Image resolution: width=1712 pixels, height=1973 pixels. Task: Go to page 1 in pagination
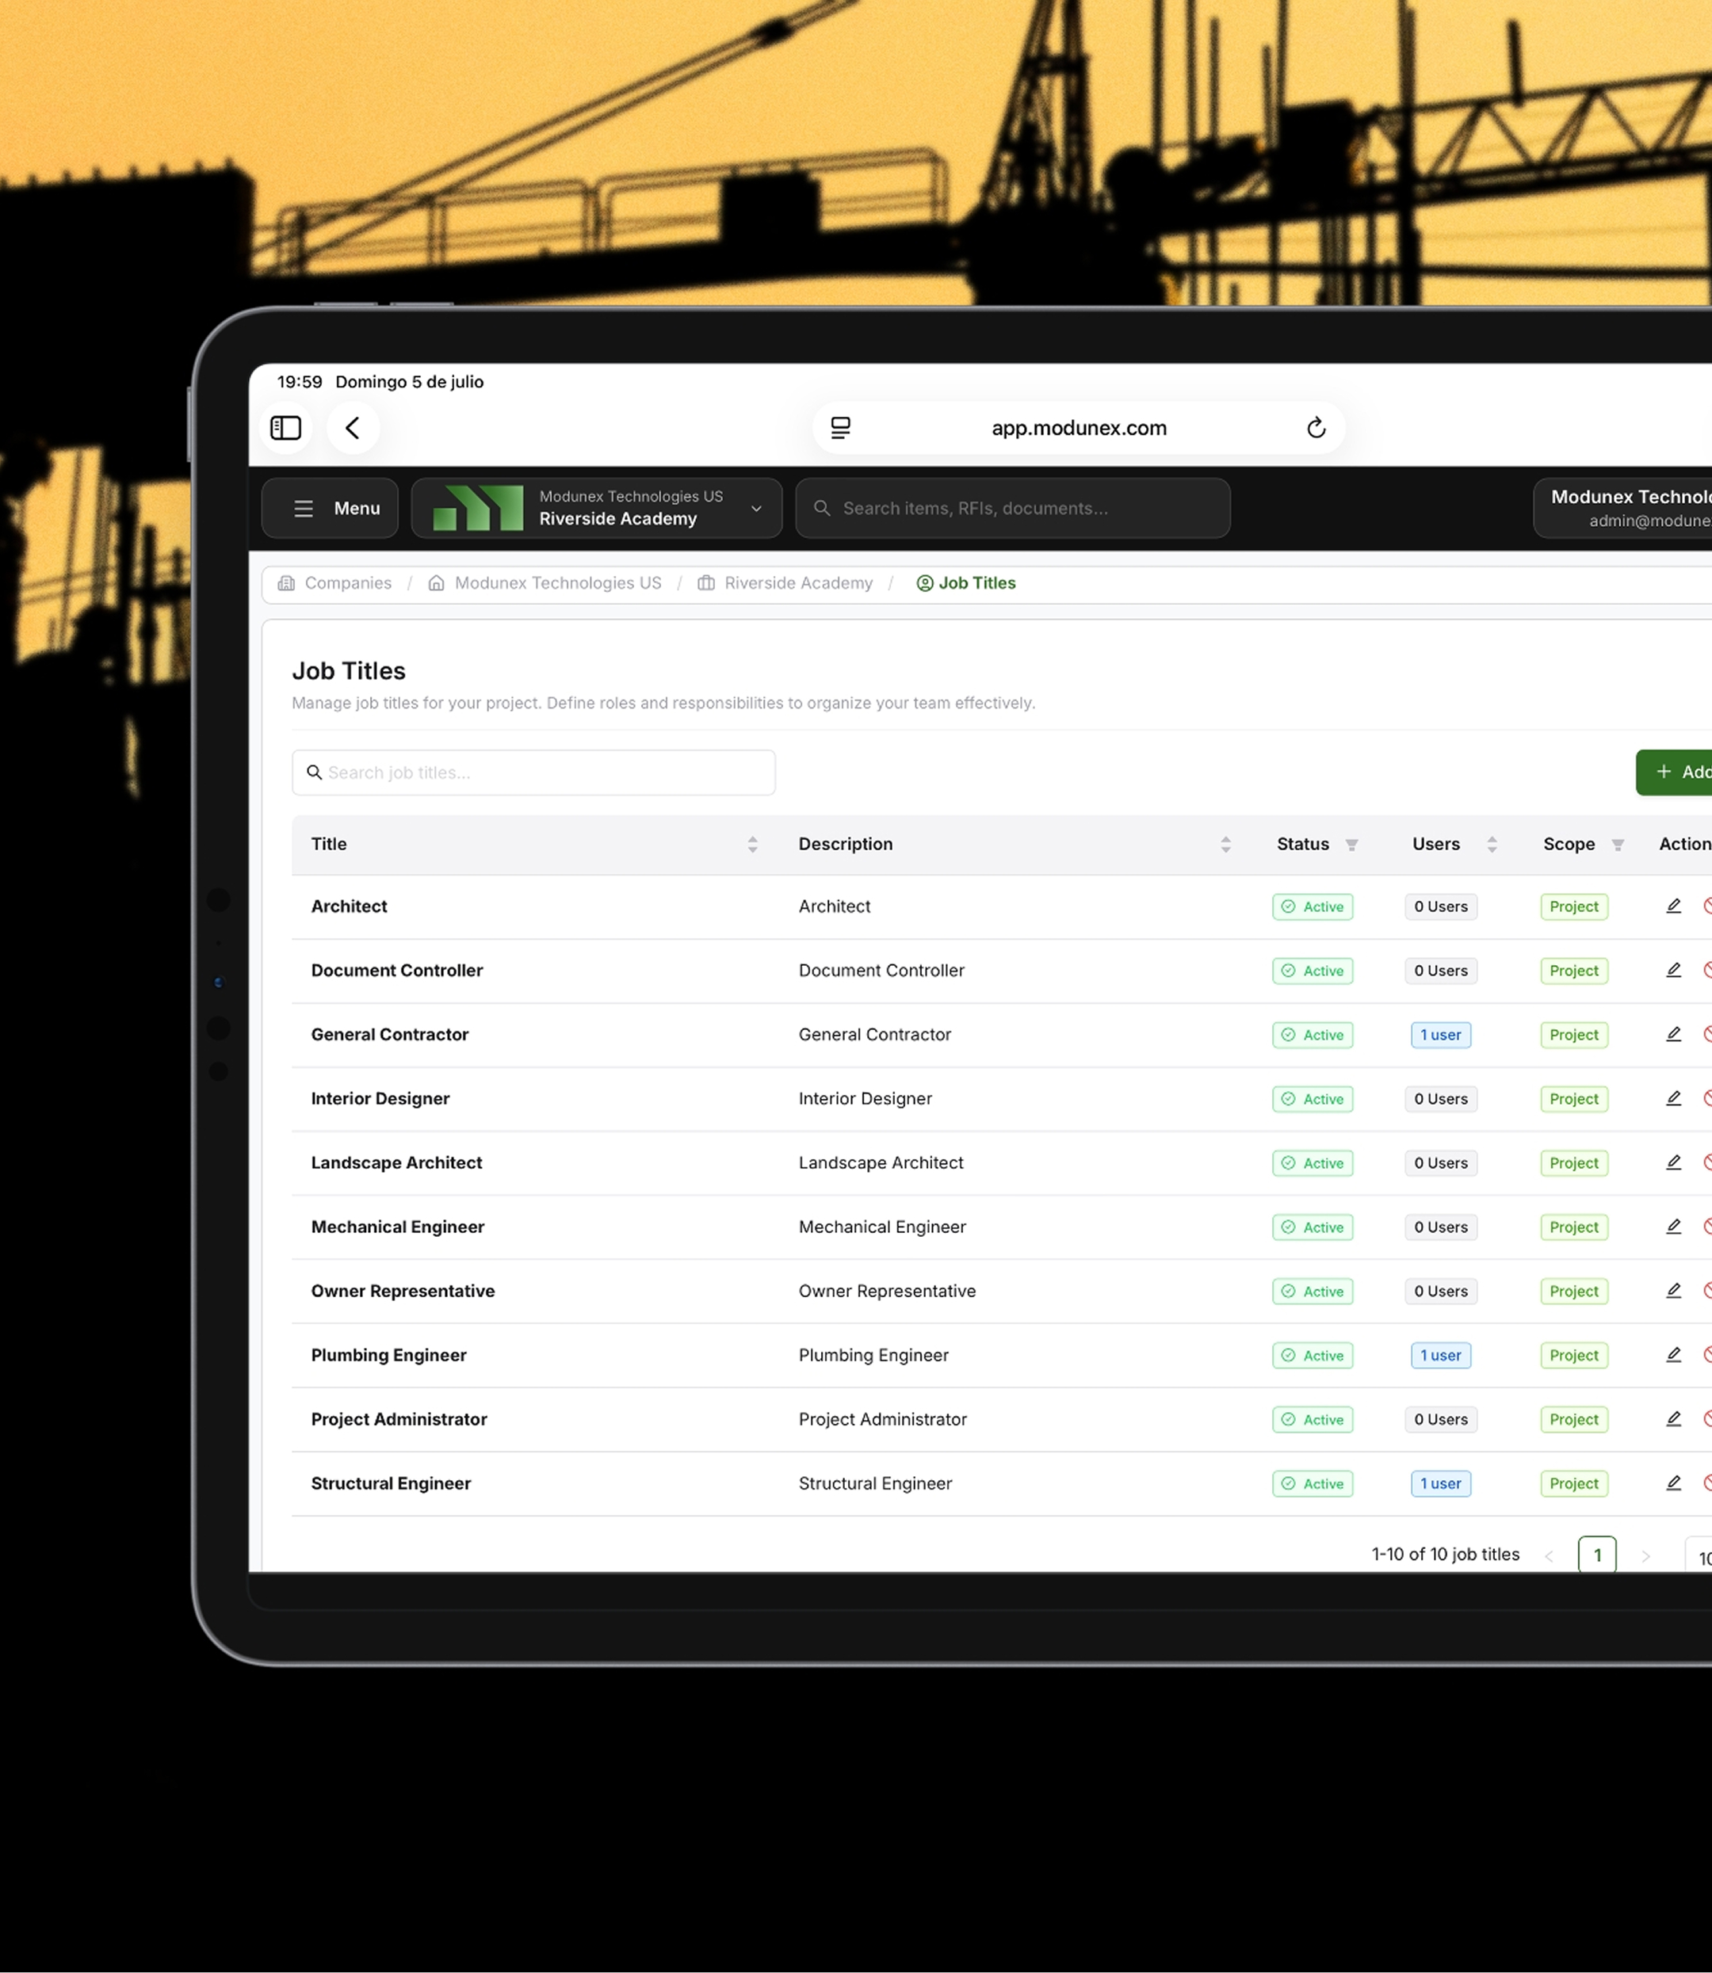pos(1597,1555)
